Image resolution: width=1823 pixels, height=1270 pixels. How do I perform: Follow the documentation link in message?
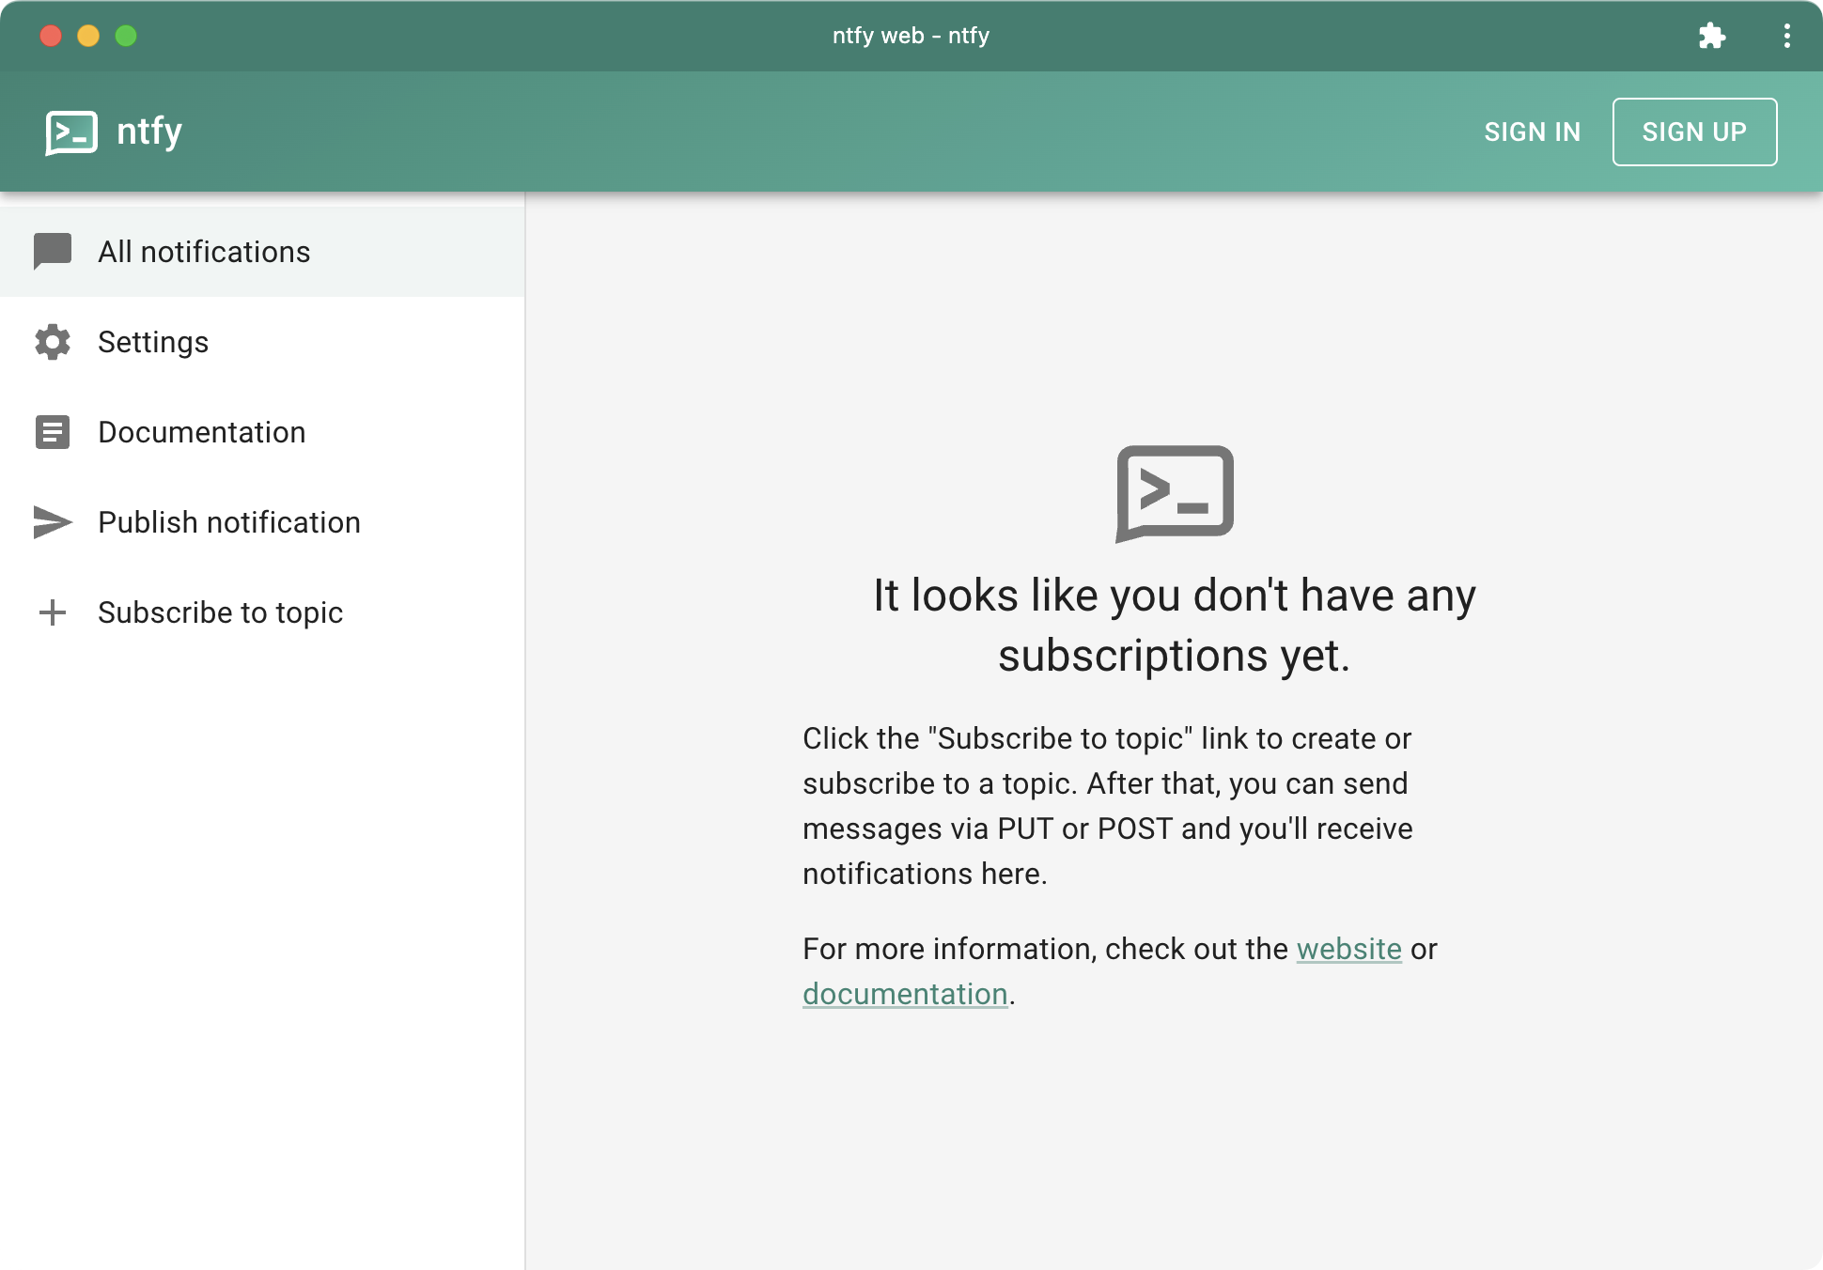pyautogui.click(x=905, y=994)
